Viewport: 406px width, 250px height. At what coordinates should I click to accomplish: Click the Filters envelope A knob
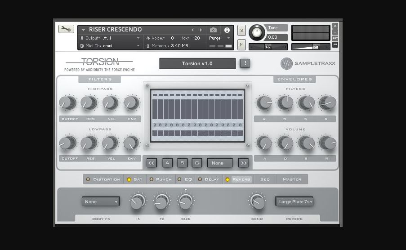click(x=264, y=103)
